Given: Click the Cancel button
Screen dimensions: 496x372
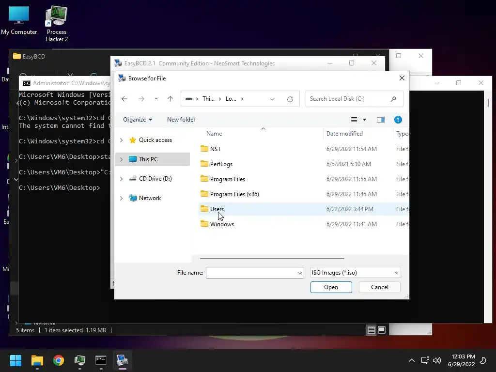Looking at the screenshot, I should coord(380,287).
